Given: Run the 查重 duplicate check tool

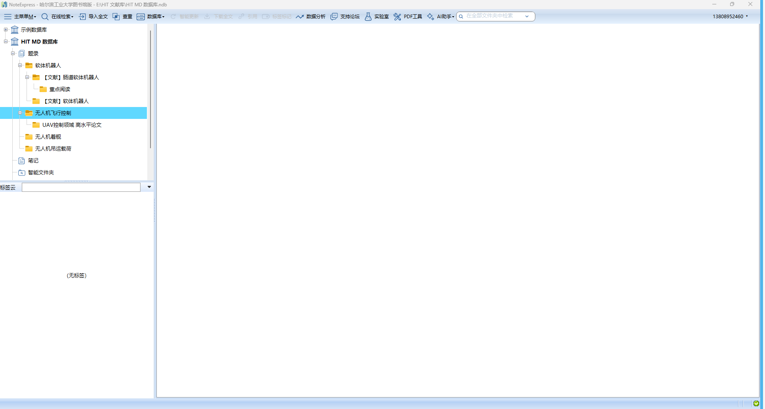Looking at the screenshot, I should [122, 17].
